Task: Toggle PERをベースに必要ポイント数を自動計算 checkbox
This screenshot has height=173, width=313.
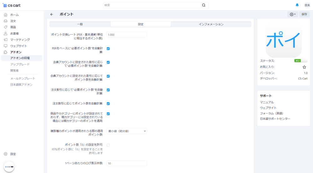Action: click(x=108, y=49)
